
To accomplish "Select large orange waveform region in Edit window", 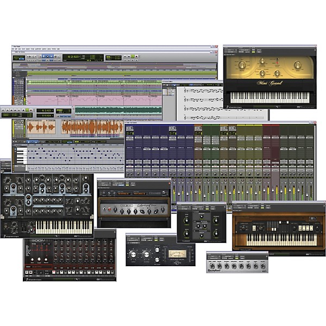I will click(92, 127).
